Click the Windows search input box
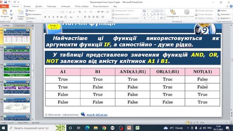233x131 pixels. point(37,128)
